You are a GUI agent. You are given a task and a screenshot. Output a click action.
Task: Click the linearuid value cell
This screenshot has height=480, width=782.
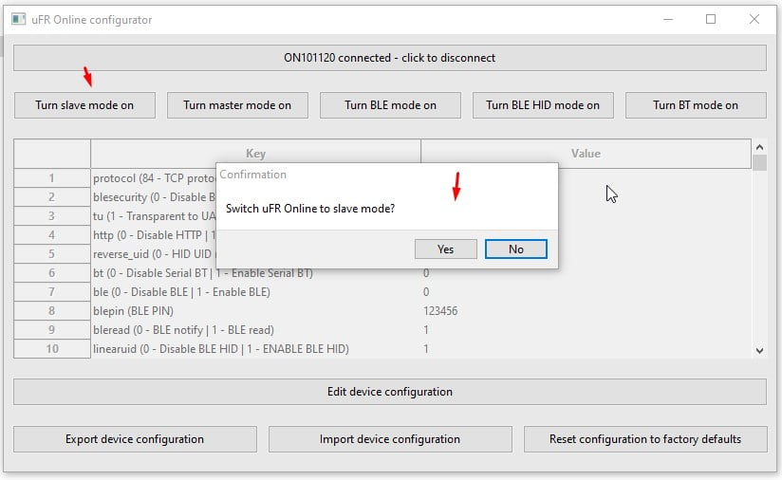(586, 349)
